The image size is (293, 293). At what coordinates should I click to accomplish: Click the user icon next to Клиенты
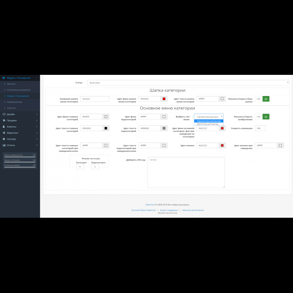pos(3,127)
